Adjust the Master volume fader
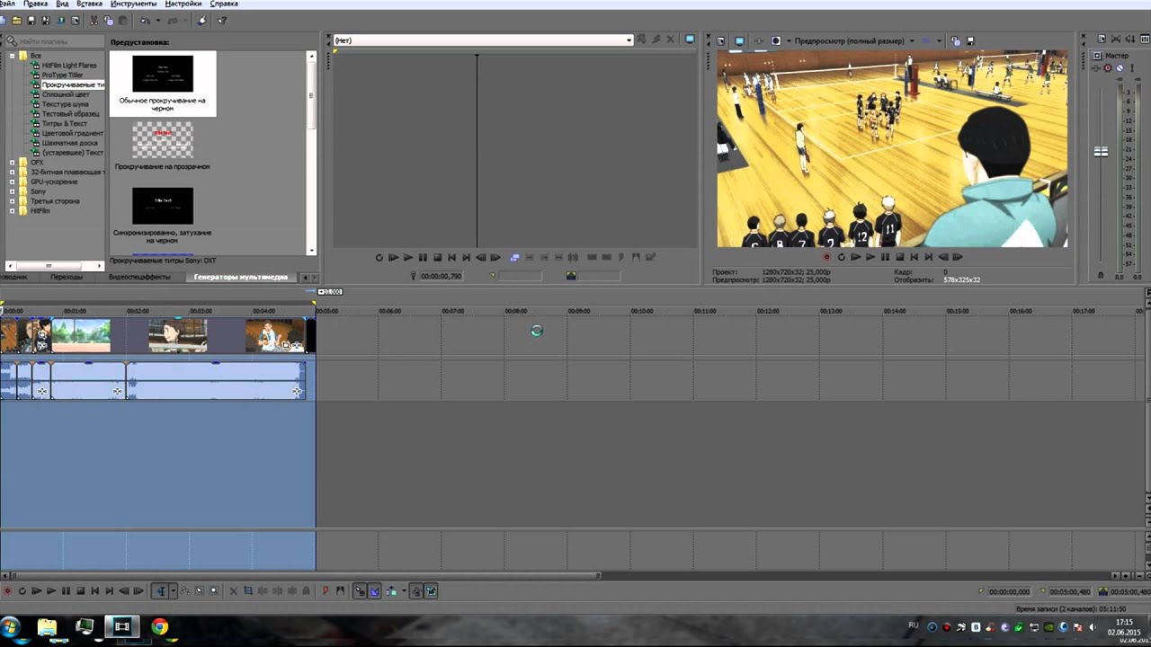The image size is (1151, 647). pyautogui.click(x=1101, y=152)
